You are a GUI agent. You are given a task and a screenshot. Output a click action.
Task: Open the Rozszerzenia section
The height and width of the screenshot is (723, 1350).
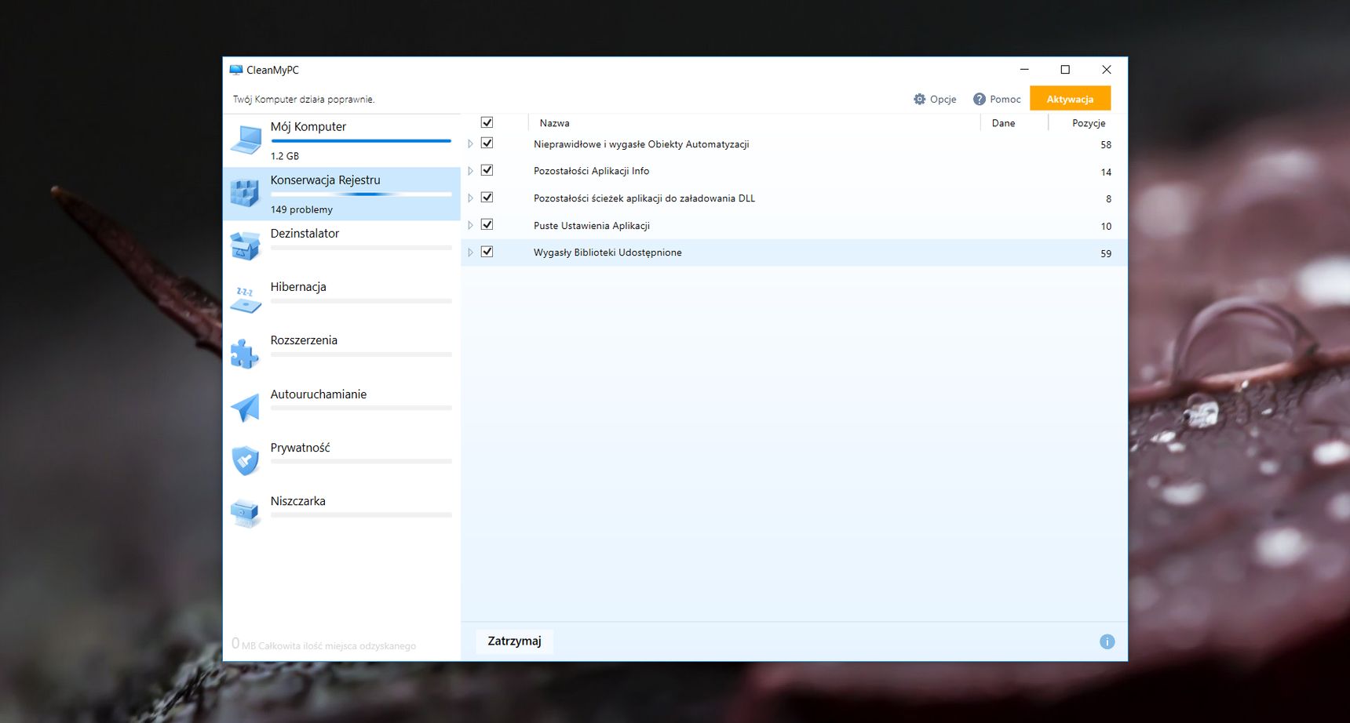[341, 354]
